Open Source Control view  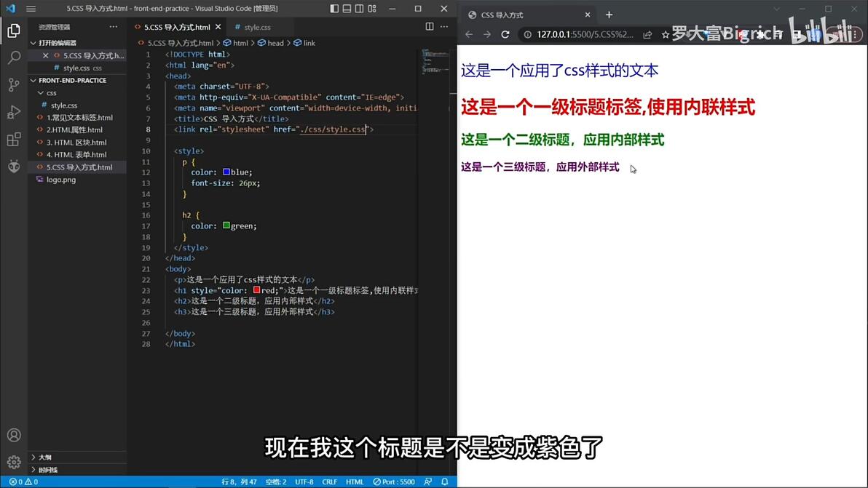click(14, 84)
